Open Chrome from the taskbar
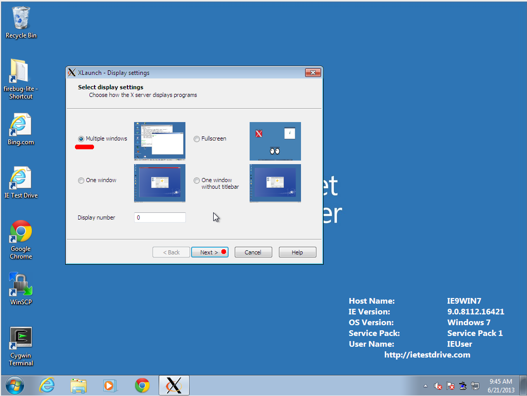 142,385
